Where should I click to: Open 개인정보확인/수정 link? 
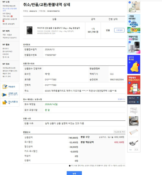(9, 68)
